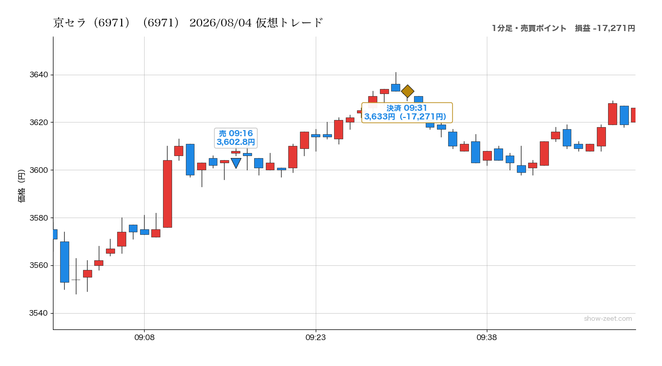Click the 3620 price axis label
662x366 pixels.
pos(39,123)
